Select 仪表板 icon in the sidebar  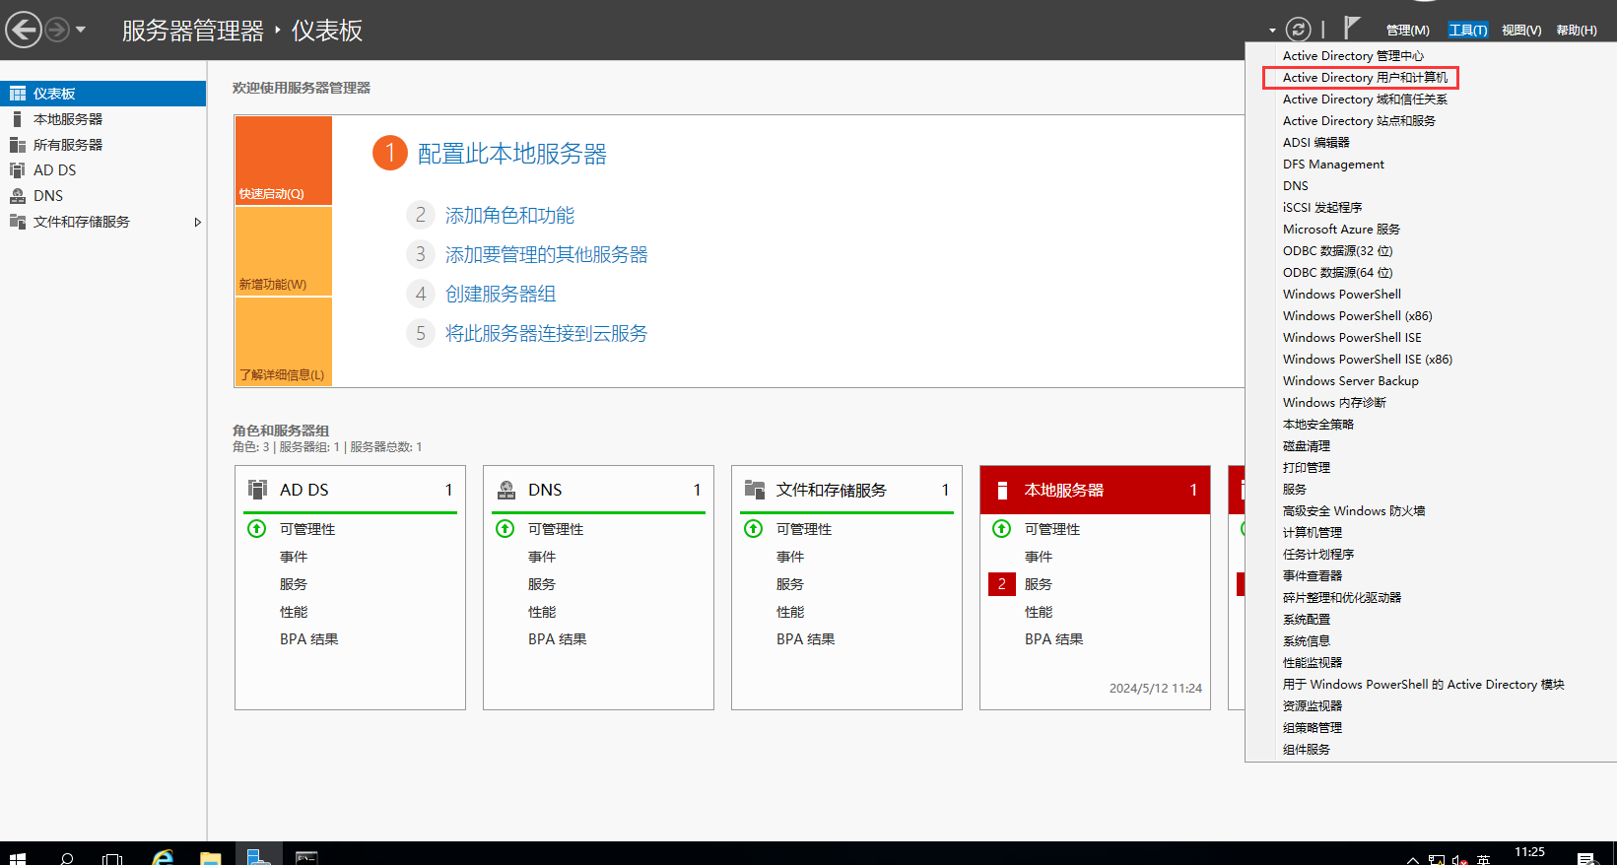tap(18, 94)
